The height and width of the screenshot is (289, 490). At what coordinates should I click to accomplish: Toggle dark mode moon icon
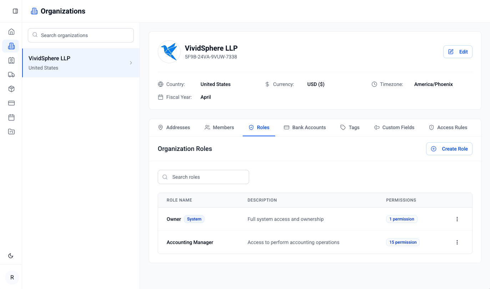click(11, 255)
